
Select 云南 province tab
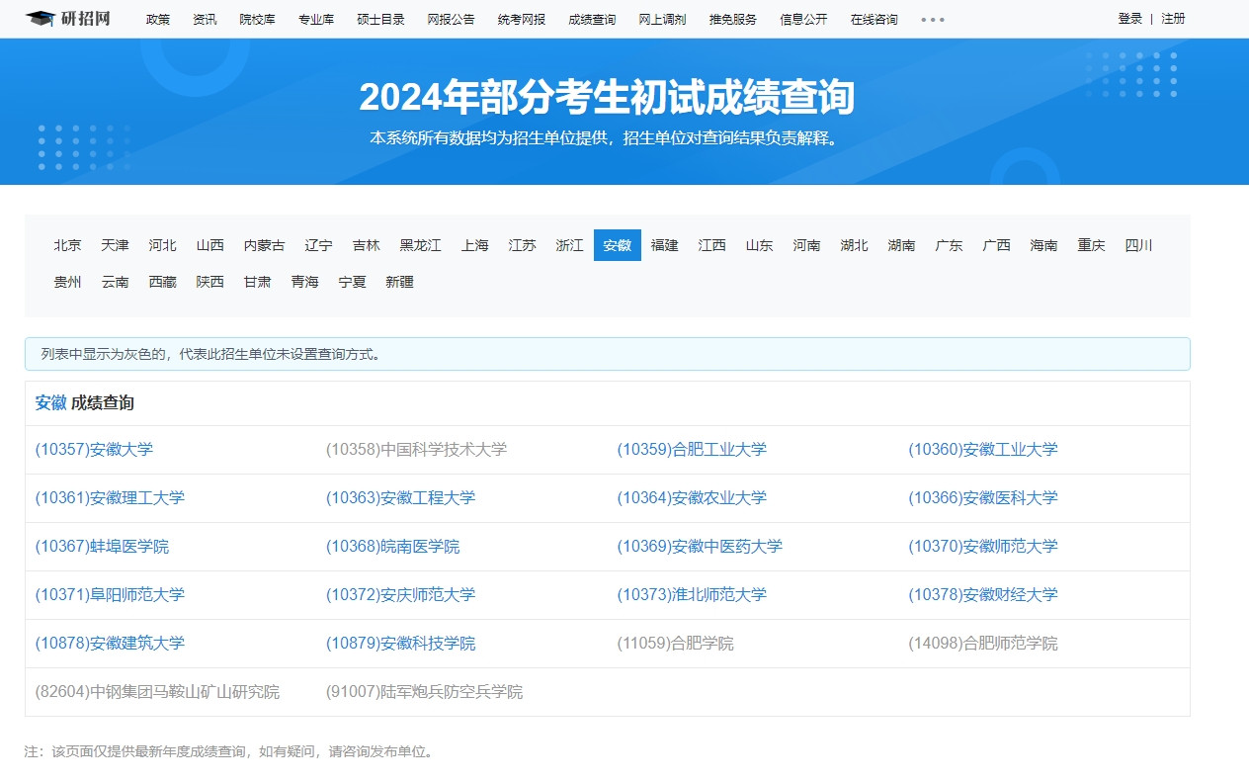point(116,282)
